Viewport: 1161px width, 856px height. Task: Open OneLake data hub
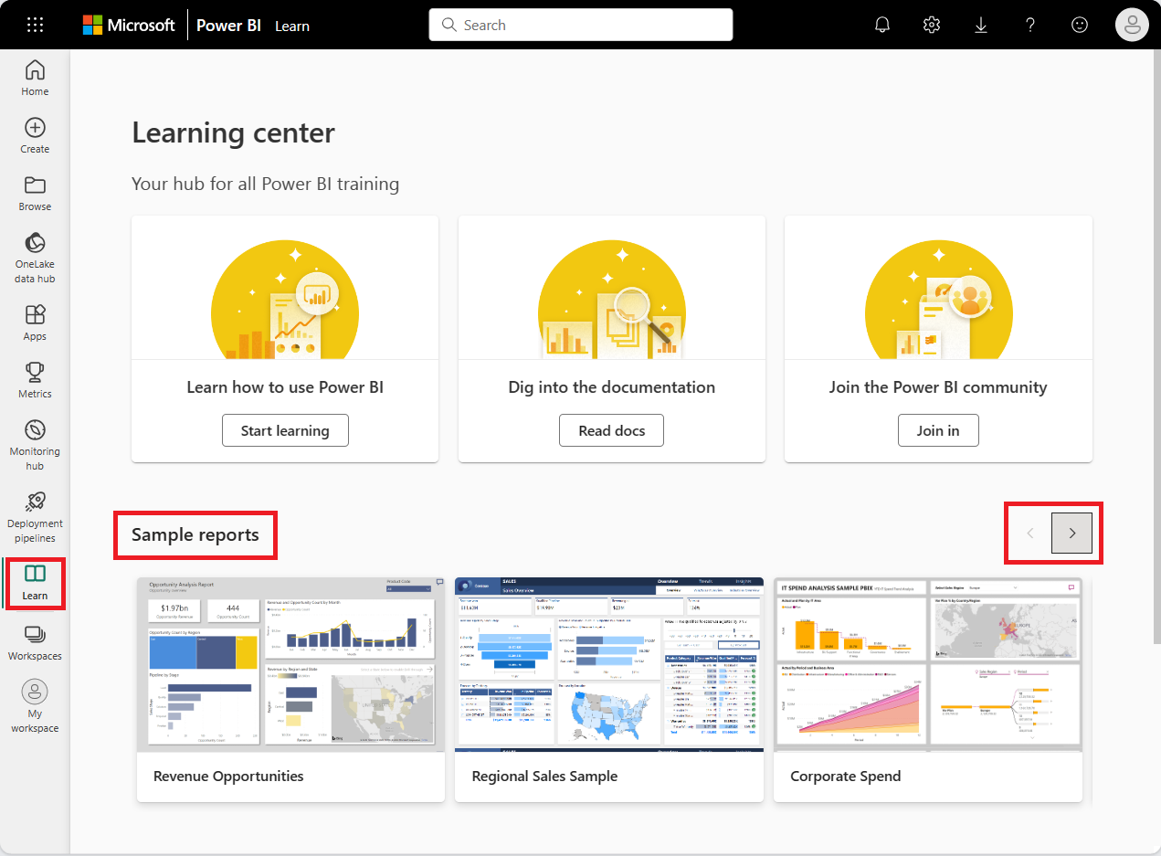pos(35,258)
